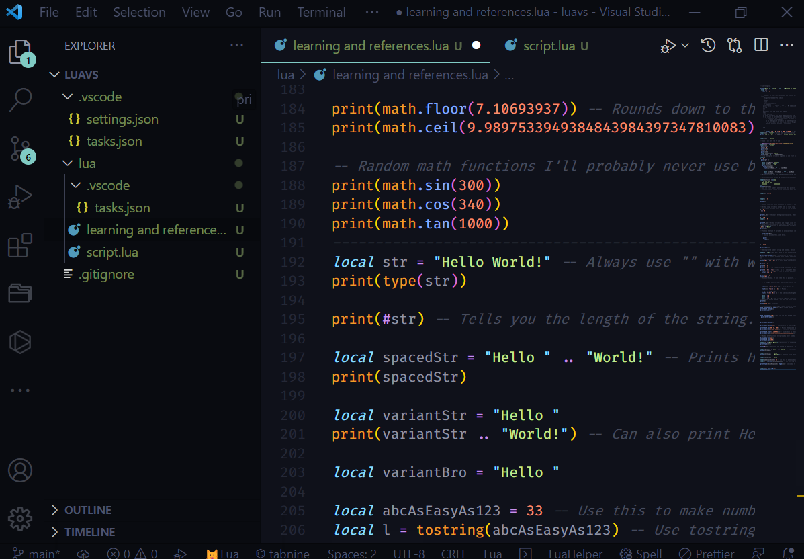Screen dimensions: 804x559
Task: Click the terminal box icon in status bar
Action: pyautogui.click(x=525, y=554)
